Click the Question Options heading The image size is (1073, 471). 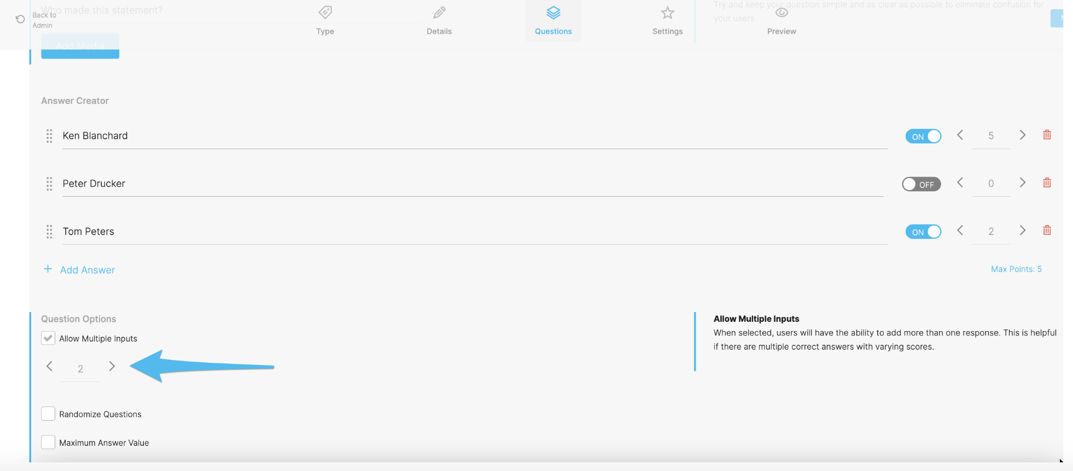(79, 319)
